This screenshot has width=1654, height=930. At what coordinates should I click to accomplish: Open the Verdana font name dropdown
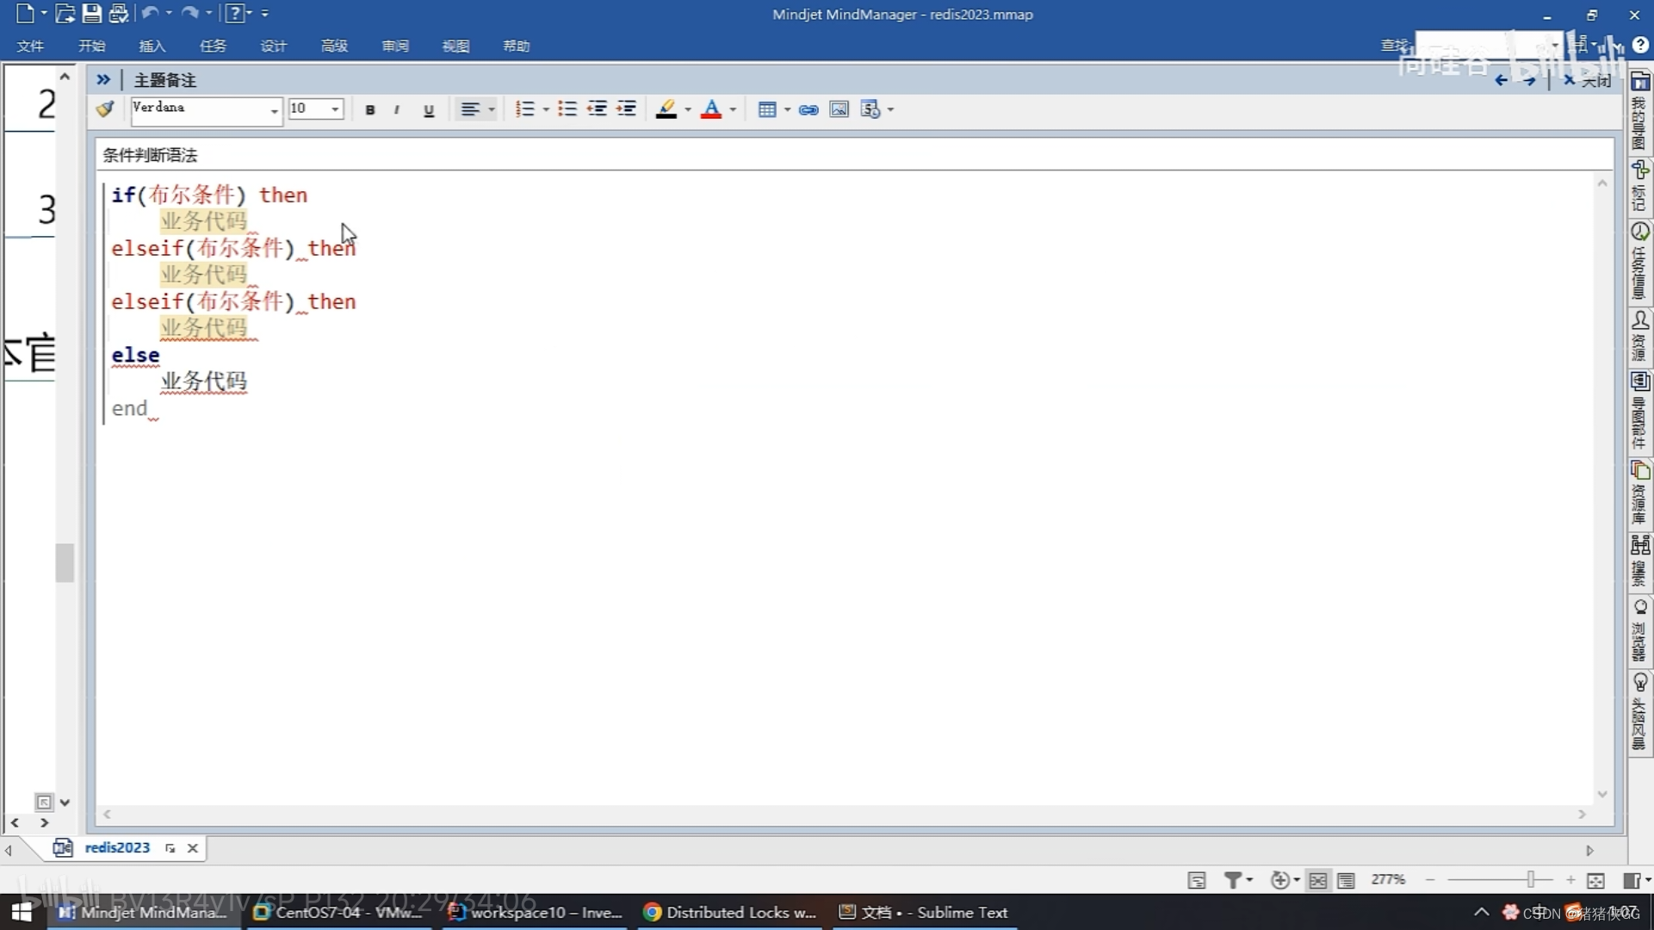pos(274,110)
